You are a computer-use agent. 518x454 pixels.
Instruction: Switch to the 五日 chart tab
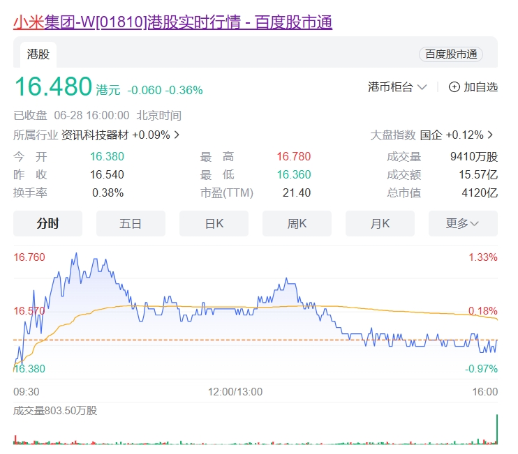pos(131,223)
